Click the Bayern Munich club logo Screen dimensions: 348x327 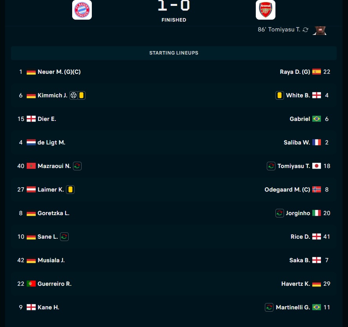click(82, 10)
